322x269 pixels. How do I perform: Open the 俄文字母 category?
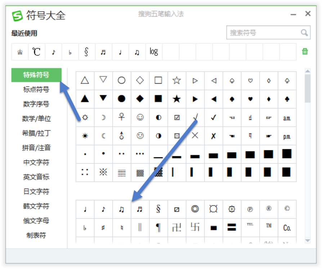point(36,221)
